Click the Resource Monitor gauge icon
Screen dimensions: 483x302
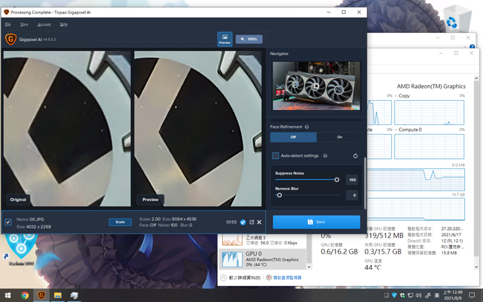[268, 278]
